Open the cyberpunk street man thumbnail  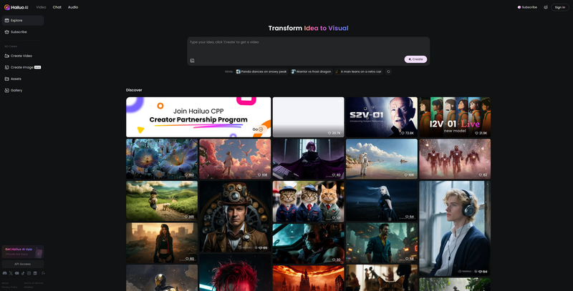click(382, 243)
